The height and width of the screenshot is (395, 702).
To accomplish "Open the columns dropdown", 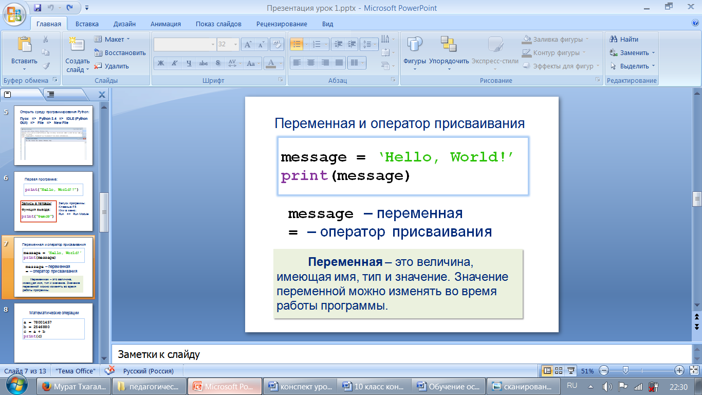I will (x=356, y=63).
